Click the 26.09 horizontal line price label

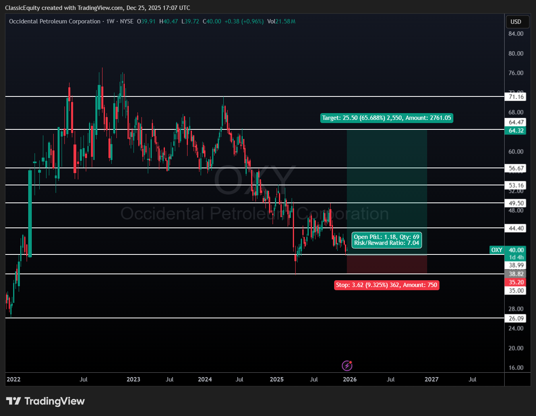pos(516,318)
